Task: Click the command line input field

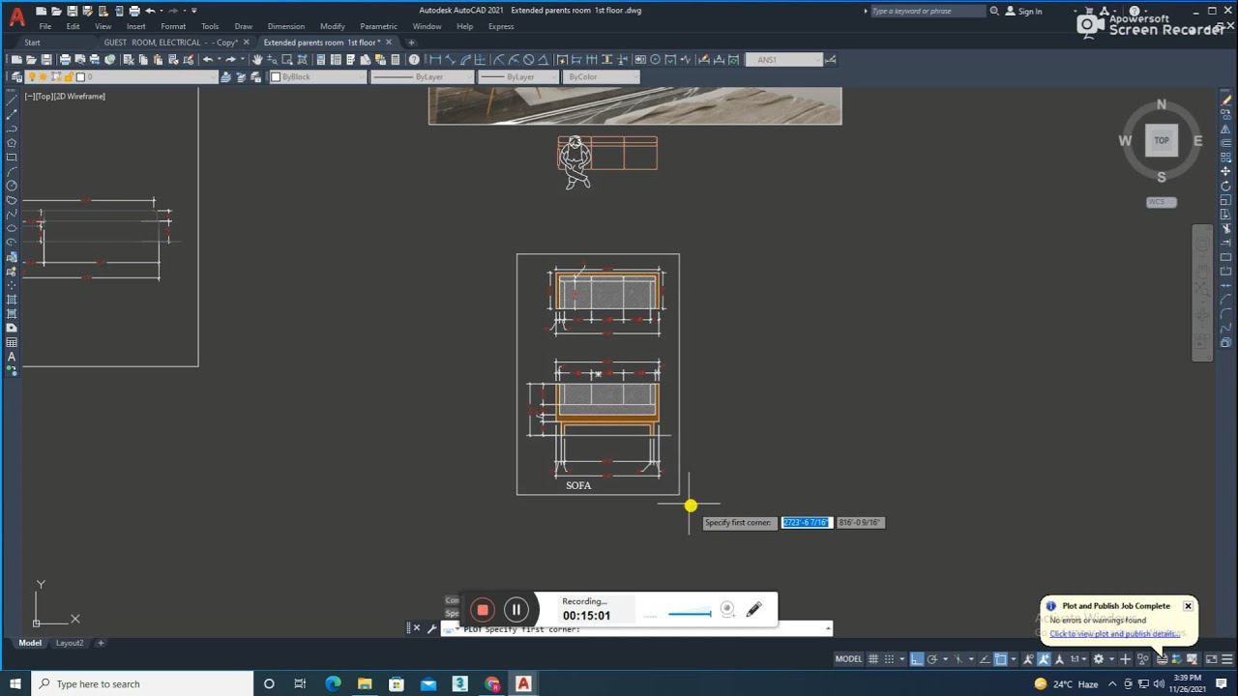Action: [x=638, y=628]
